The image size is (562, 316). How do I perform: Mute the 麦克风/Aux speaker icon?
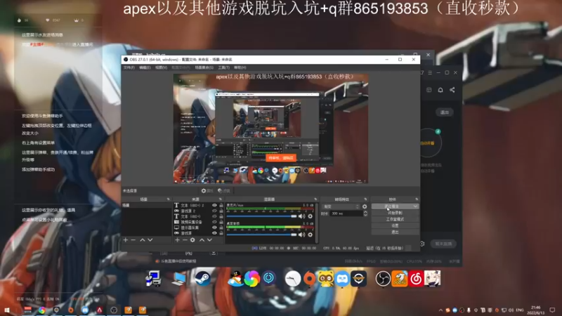click(x=302, y=216)
